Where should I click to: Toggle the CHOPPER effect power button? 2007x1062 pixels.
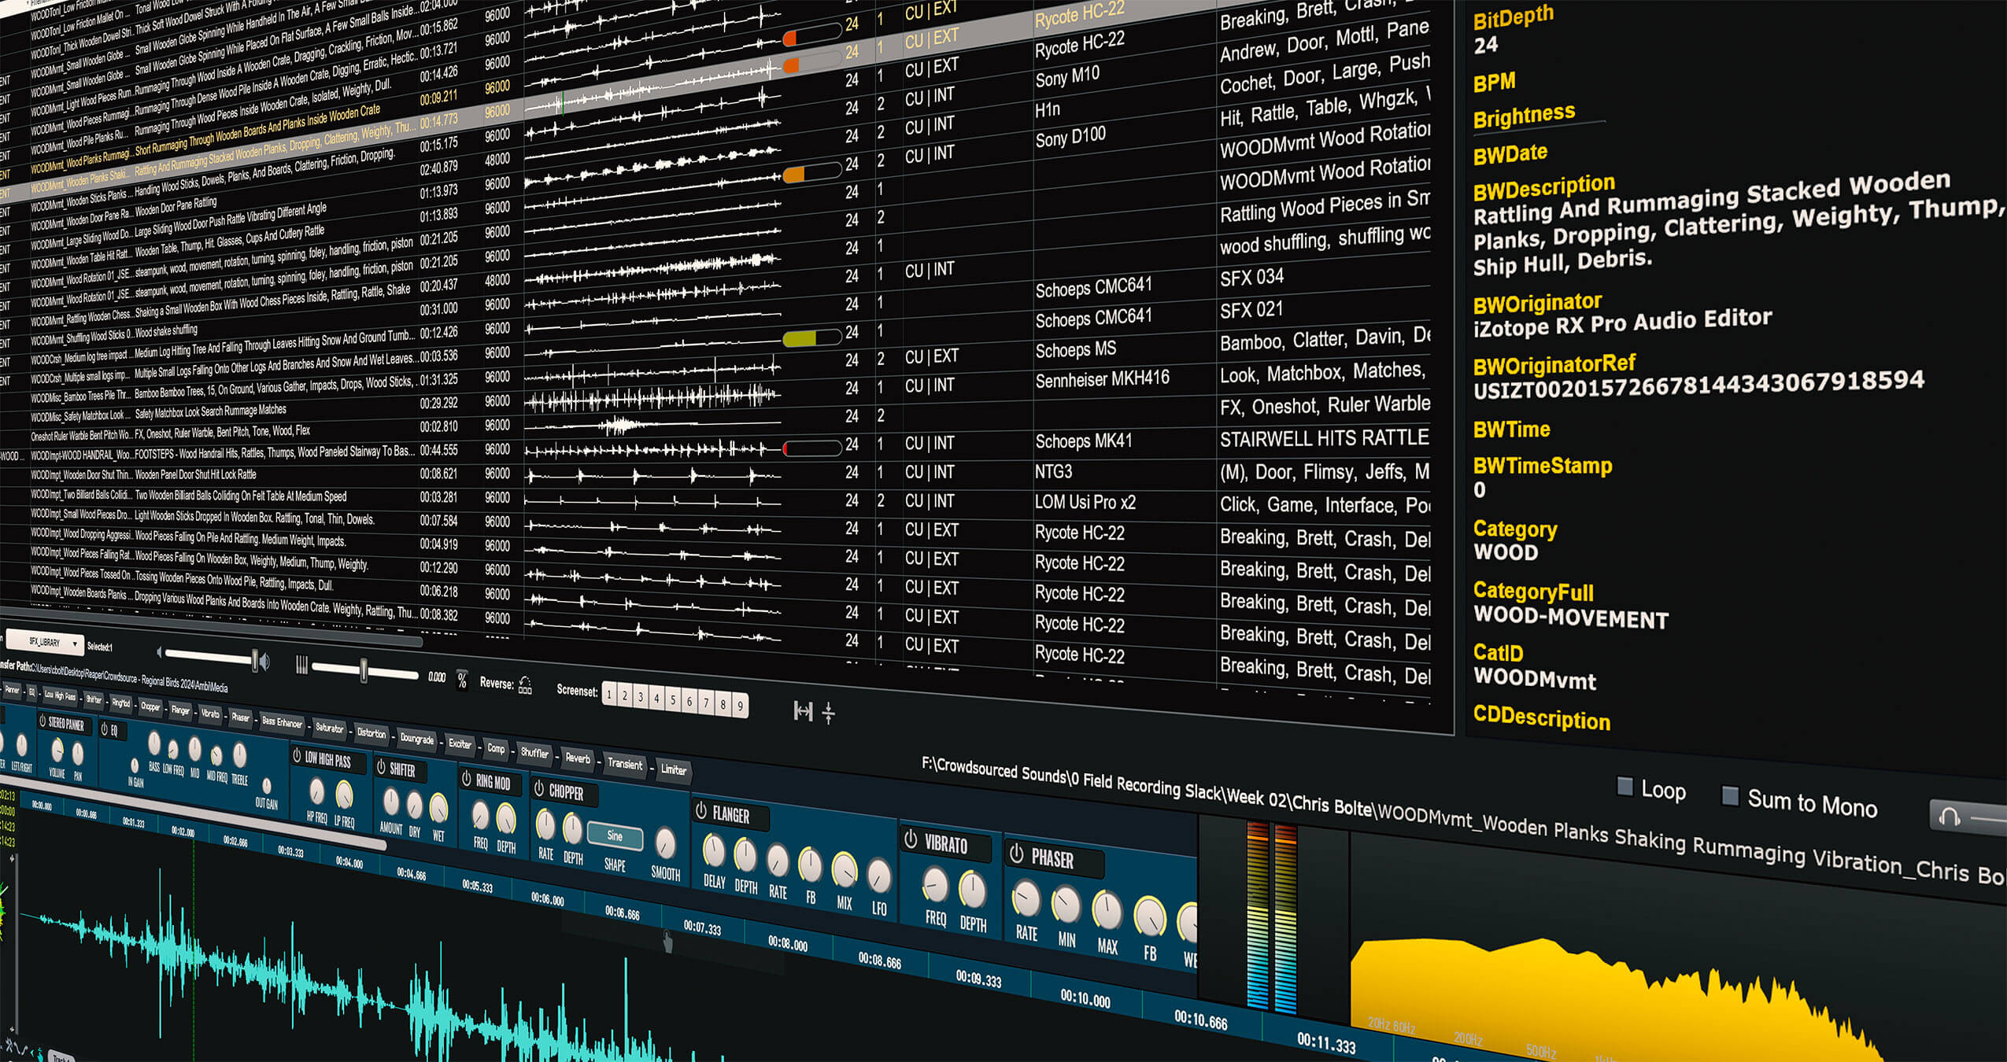[x=539, y=788]
